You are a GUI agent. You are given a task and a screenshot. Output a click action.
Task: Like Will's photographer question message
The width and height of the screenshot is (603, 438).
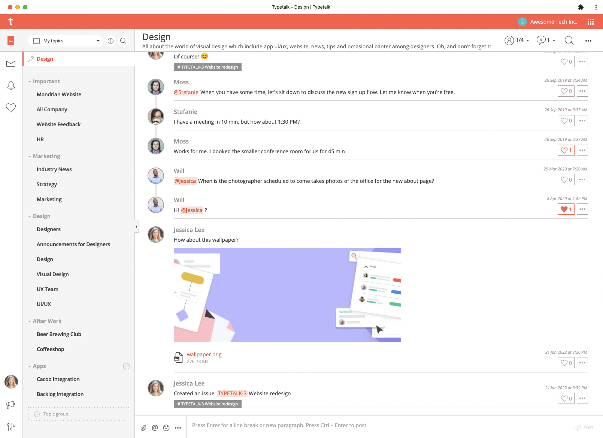point(566,179)
